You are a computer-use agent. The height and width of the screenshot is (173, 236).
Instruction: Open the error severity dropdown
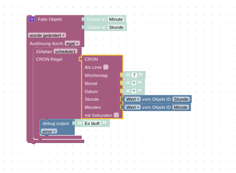pyautogui.click(x=49, y=131)
